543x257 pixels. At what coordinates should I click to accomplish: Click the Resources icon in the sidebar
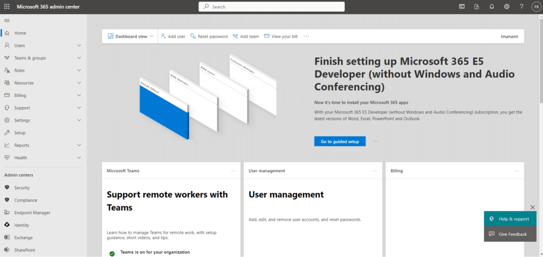7,83
